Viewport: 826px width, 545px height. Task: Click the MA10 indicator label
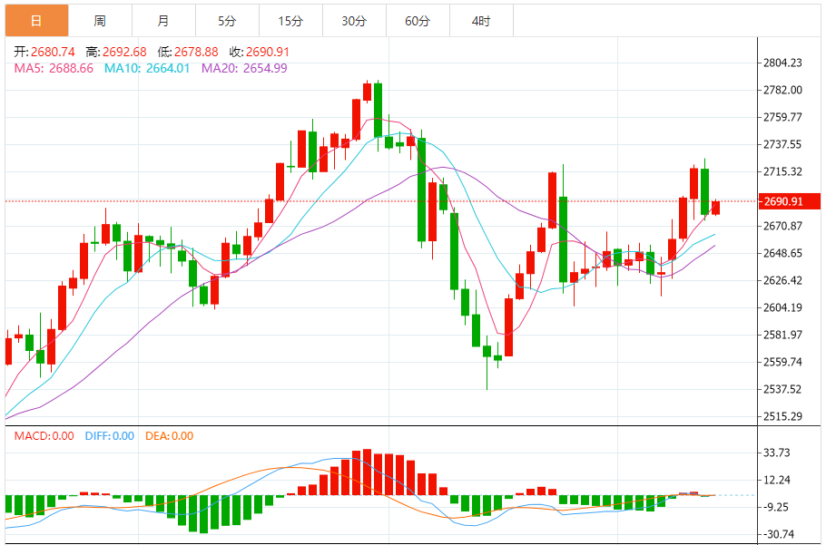tap(147, 68)
